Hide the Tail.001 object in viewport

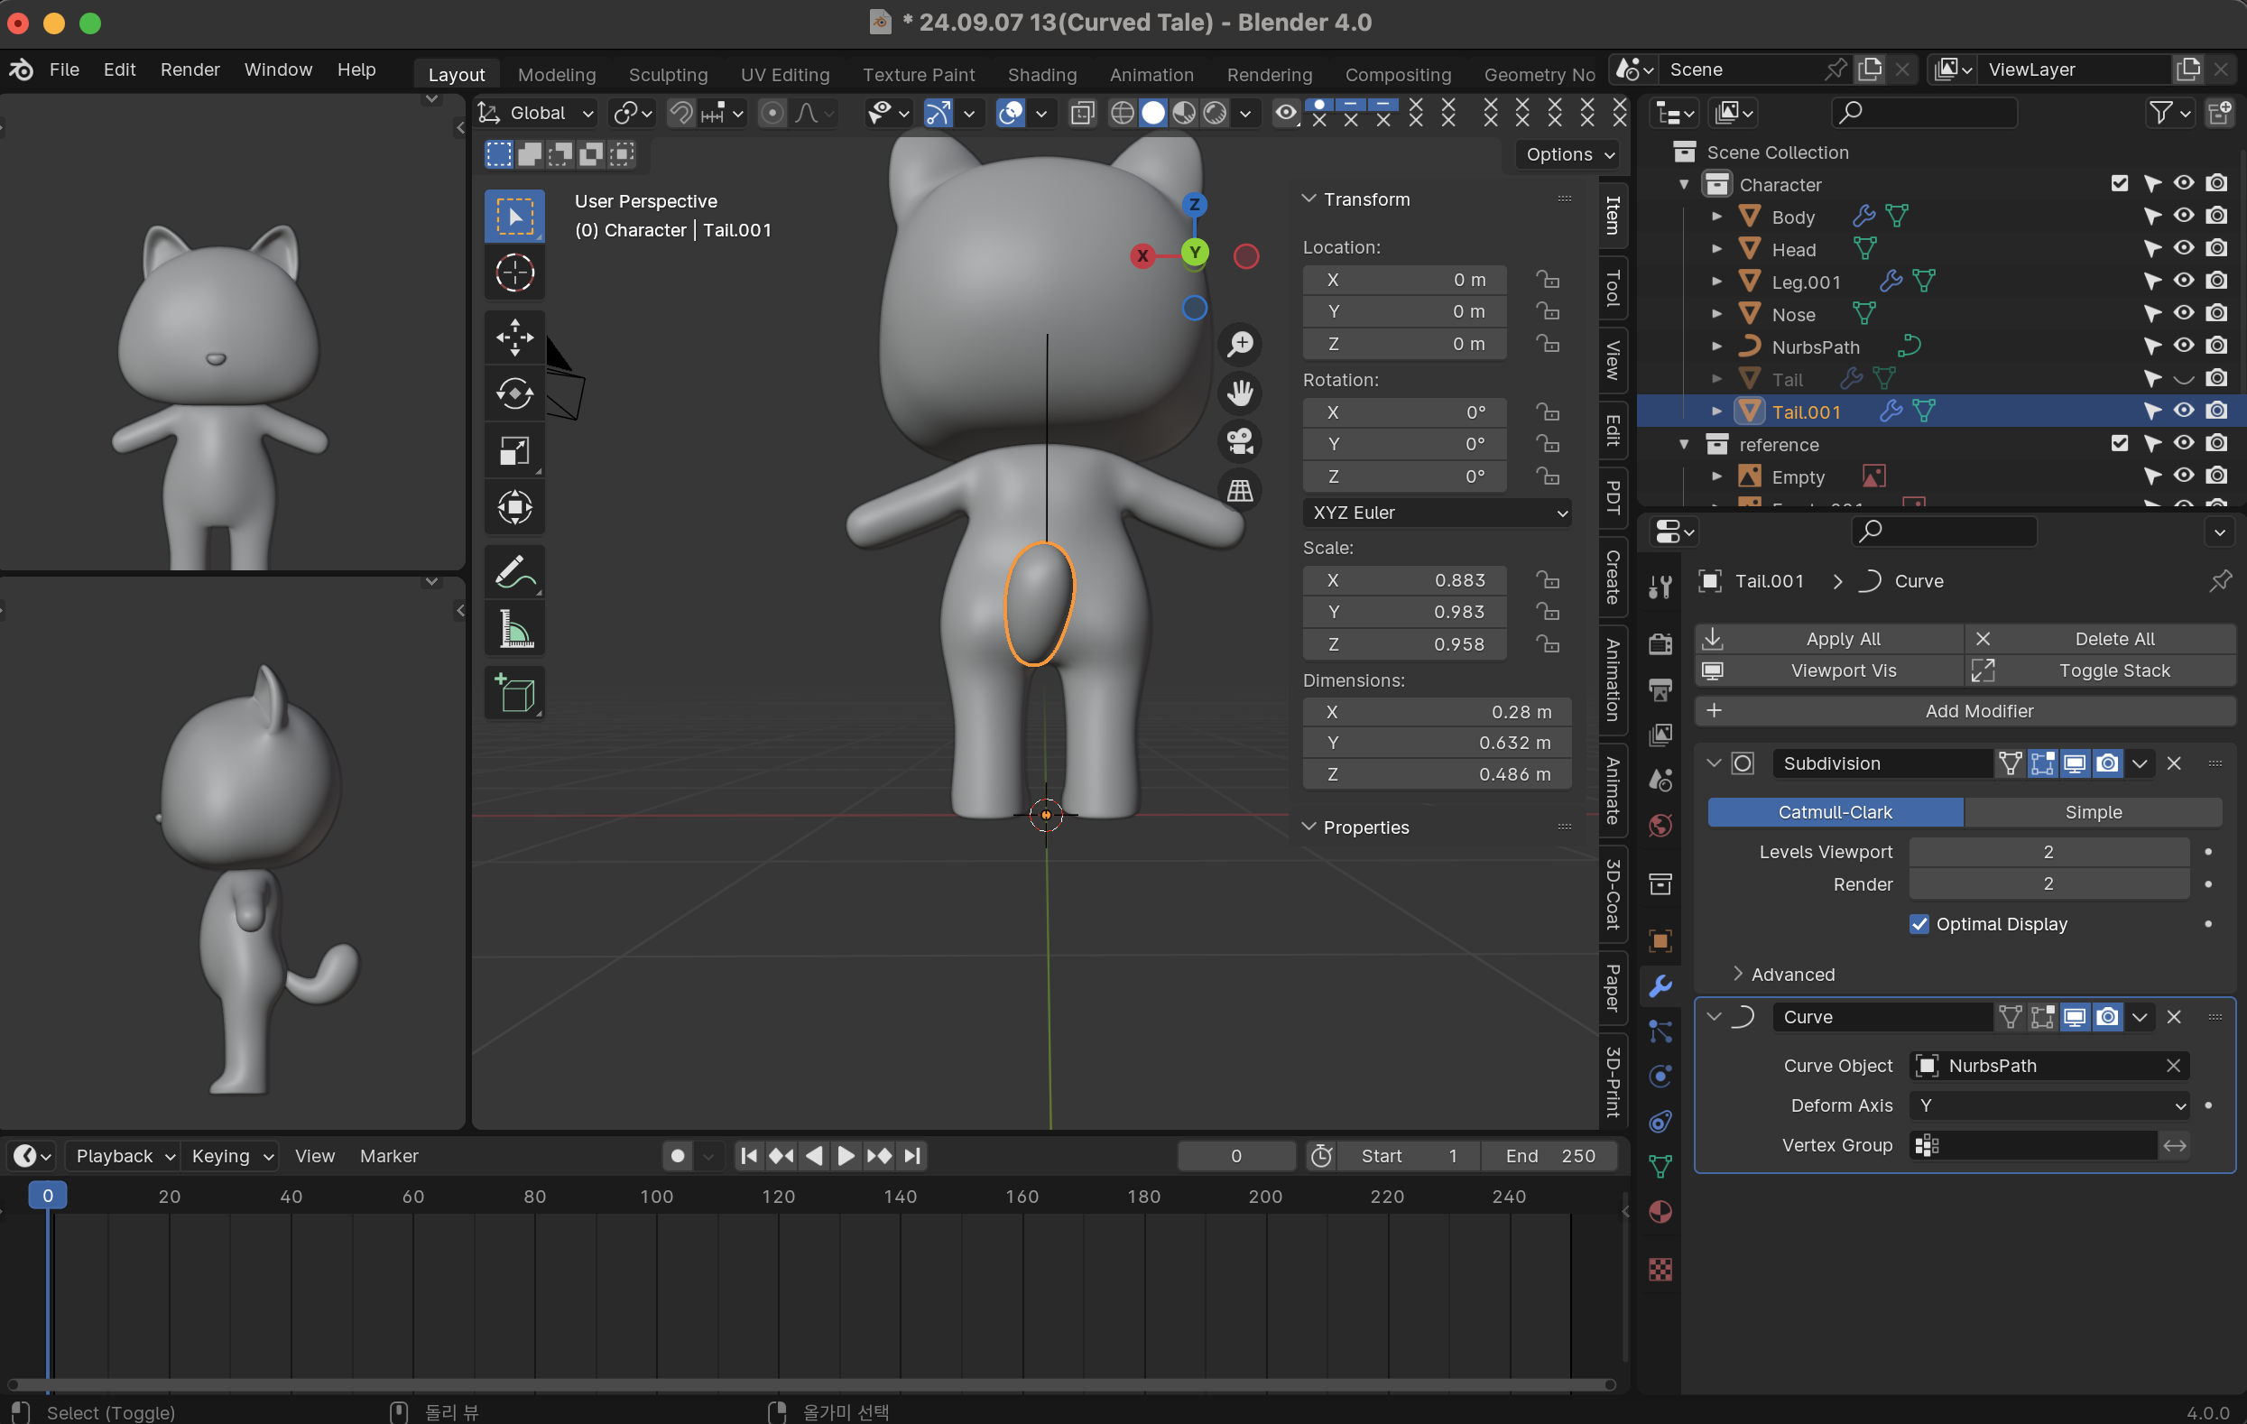click(x=2184, y=411)
